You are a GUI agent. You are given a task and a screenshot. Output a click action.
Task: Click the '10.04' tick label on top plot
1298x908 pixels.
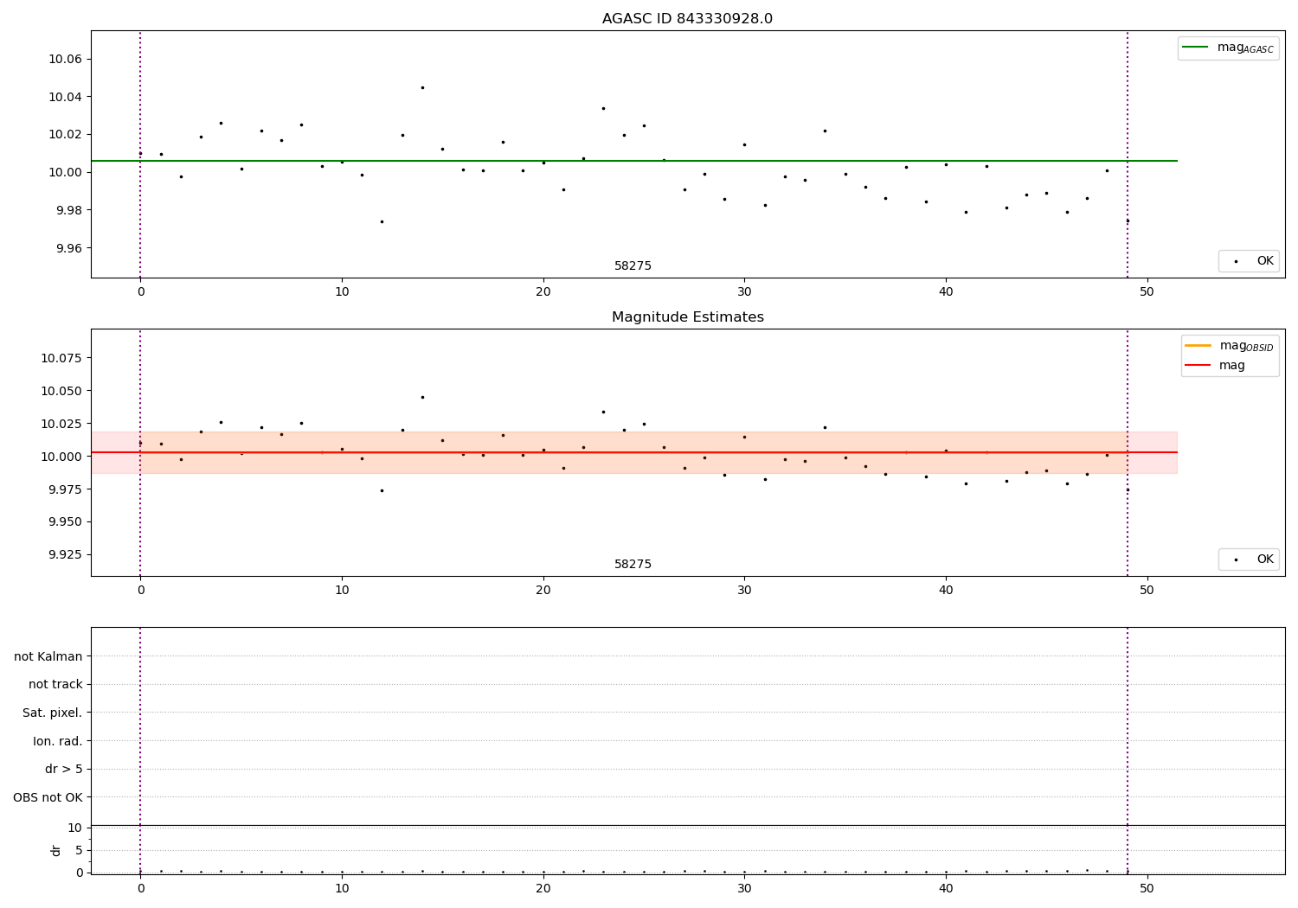coord(65,97)
